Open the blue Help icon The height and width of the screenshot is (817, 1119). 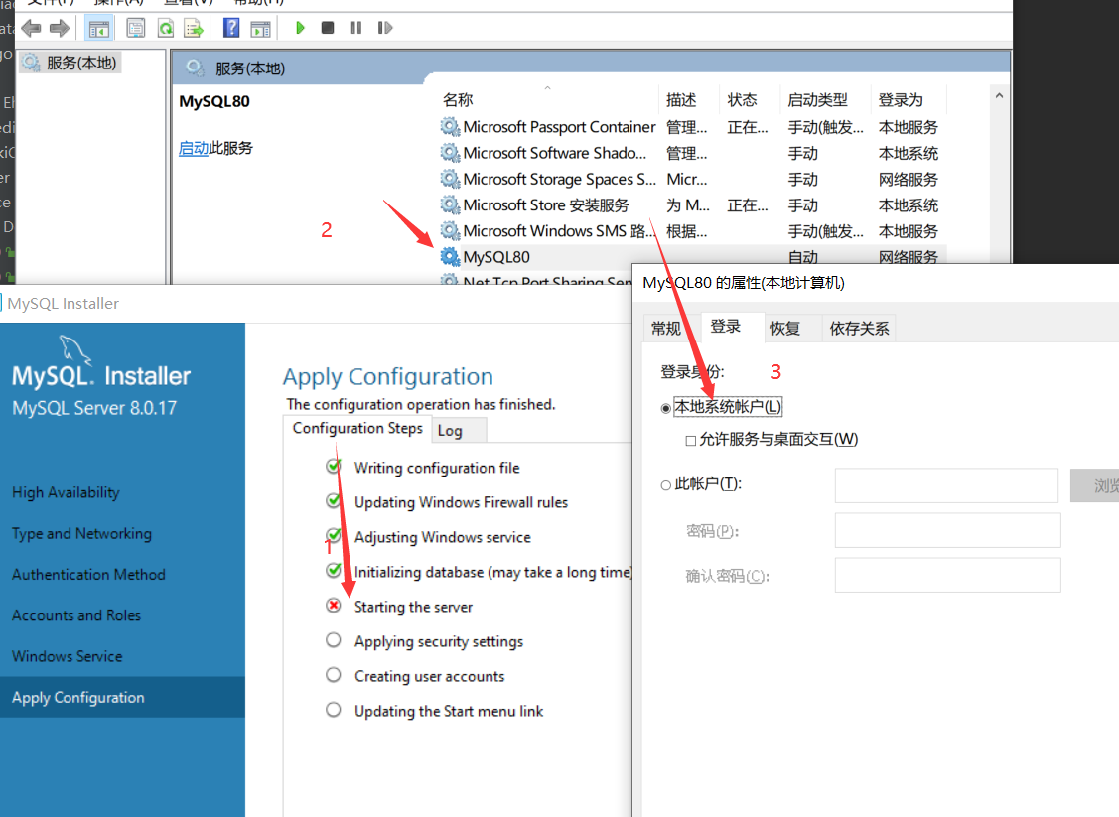pos(231,28)
